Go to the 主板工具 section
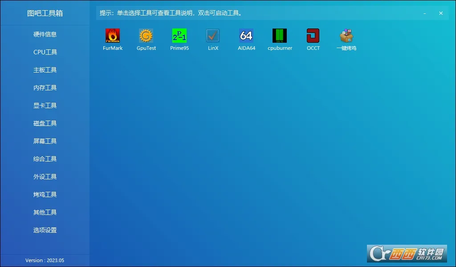This screenshot has height=267, width=456. 45,70
